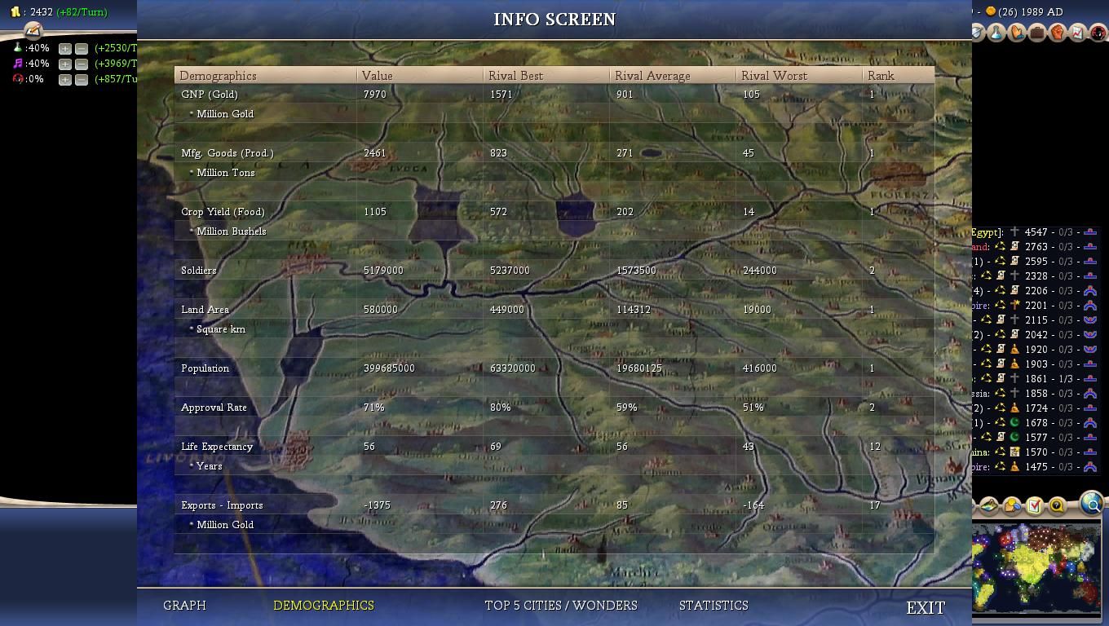Image resolution: width=1109 pixels, height=626 pixels.
Task: Open the religion advisor praying hands icon
Action: pyautogui.click(x=1017, y=33)
